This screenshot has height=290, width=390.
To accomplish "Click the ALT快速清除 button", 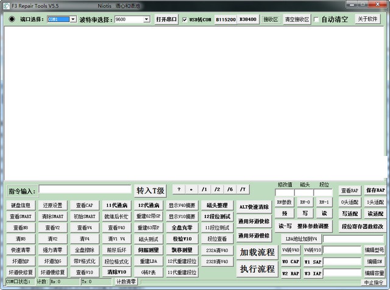I will click(x=254, y=207).
